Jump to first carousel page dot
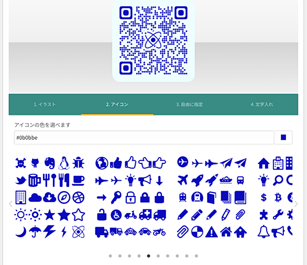 (111, 256)
